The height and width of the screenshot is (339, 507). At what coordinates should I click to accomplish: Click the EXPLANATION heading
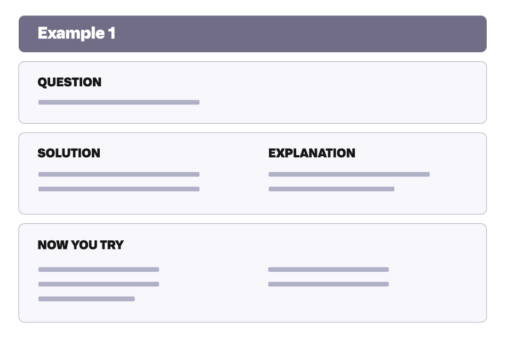pyautogui.click(x=312, y=153)
